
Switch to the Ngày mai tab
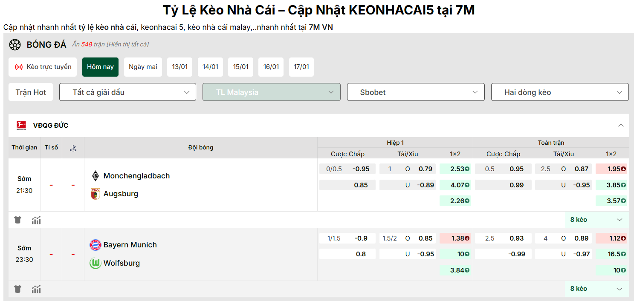tap(143, 67)
